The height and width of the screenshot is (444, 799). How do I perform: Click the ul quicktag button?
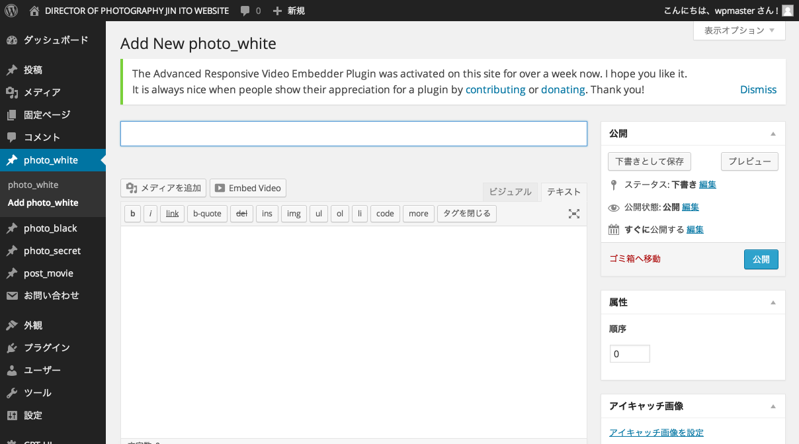pyautogui.click(x=319, y=214)
